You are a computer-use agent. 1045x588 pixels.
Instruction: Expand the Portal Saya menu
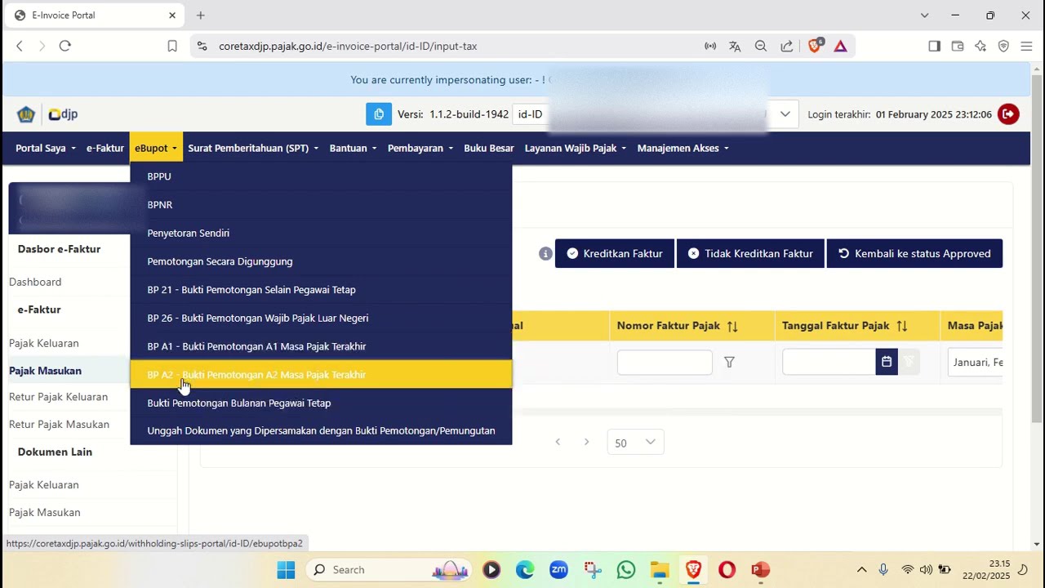tap(46, 148)
